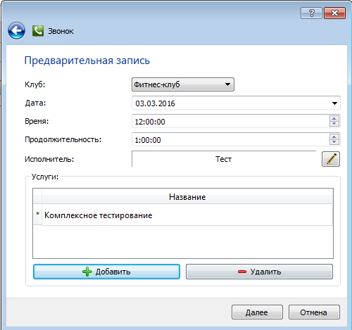The image size is (352, 330).
Task: Click the green phone Звонок icon
Action: pos(38,31)
